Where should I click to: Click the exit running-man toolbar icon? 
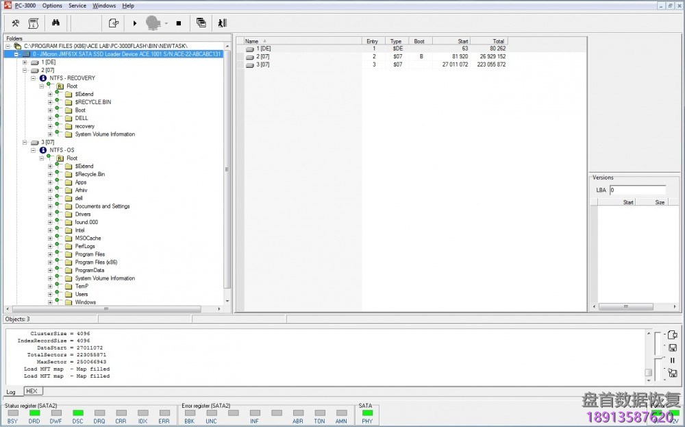click(x=221, y=23)
